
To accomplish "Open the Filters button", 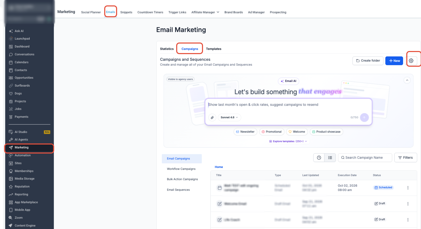I will point(406,158).
